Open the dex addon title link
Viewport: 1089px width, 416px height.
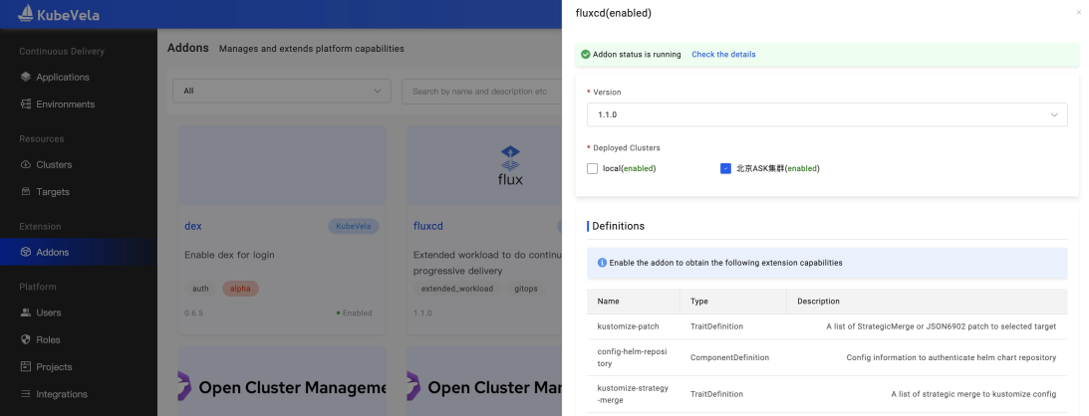click(193, 226)
